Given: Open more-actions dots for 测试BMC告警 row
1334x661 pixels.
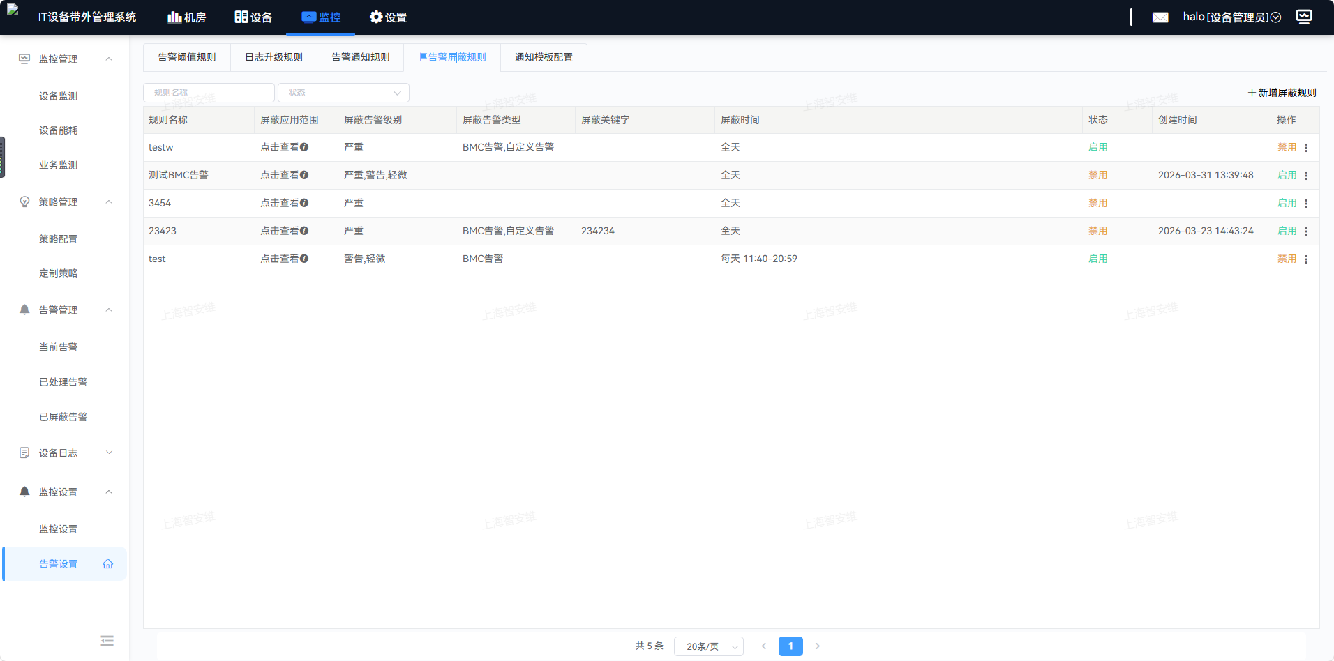Looking at the screenshot, I should point(1306,176).
